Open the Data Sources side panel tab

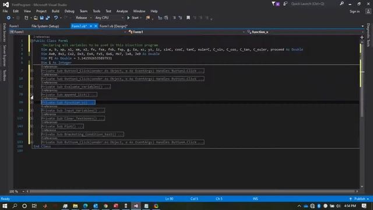(4, 33)
